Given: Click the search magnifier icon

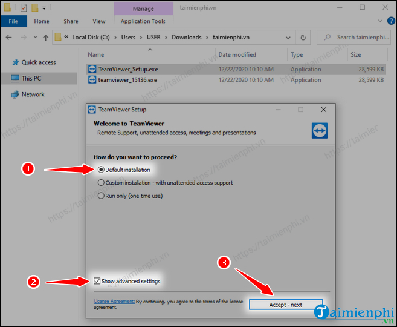Looking at the screenshot, I should [327, 38].
